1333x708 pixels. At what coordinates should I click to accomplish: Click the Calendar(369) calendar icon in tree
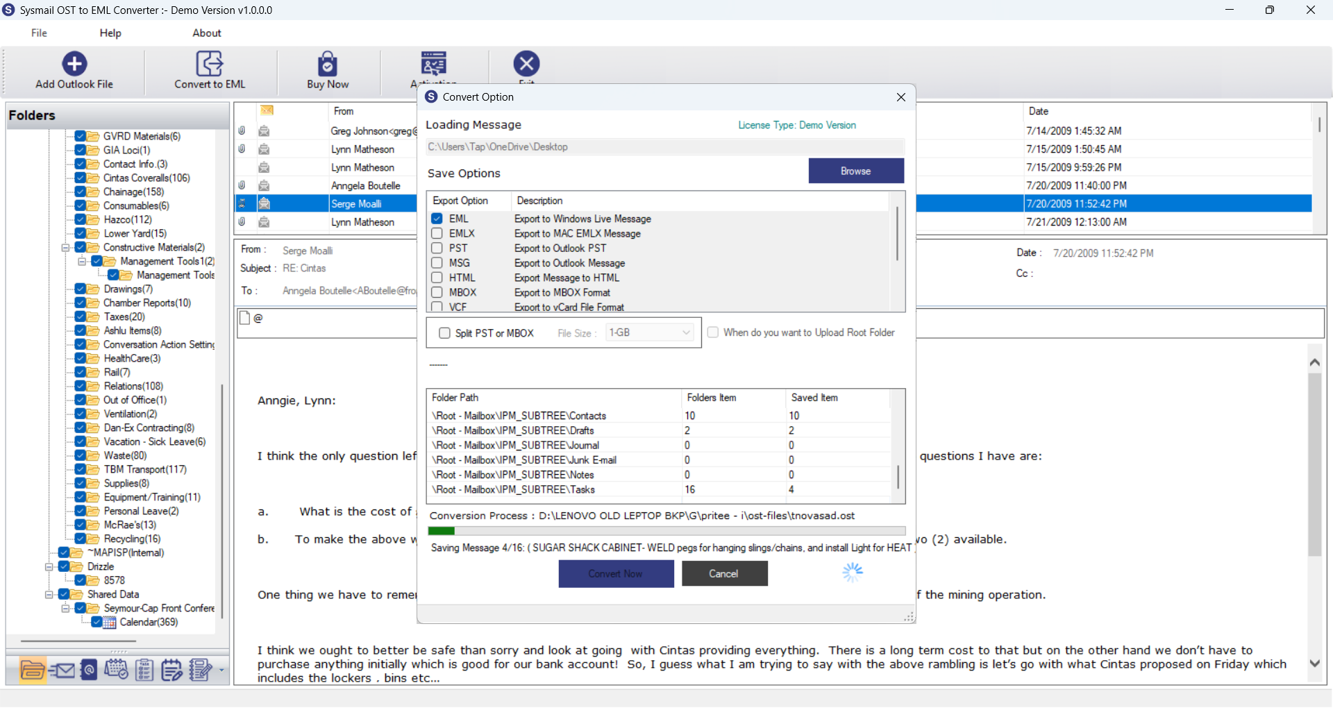[110, 623]
